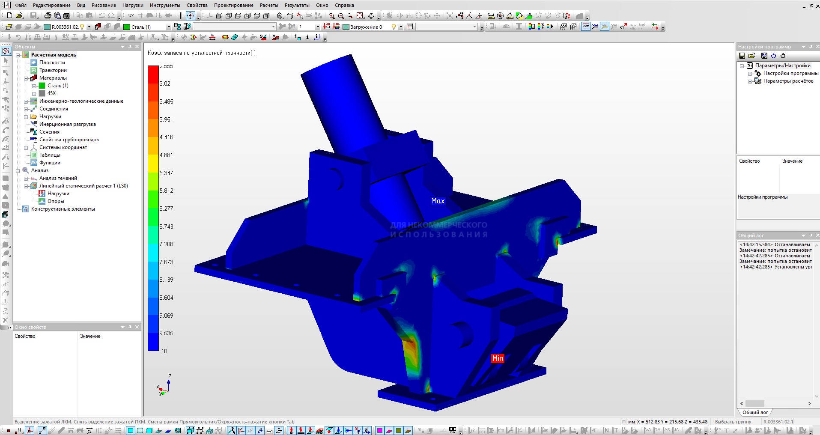Open the Результаты menu
The image size is (820, 435).
(297, 5)
